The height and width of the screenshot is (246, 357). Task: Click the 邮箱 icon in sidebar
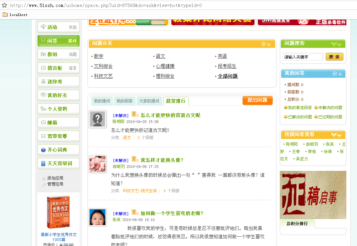click(x=43, y=122)
